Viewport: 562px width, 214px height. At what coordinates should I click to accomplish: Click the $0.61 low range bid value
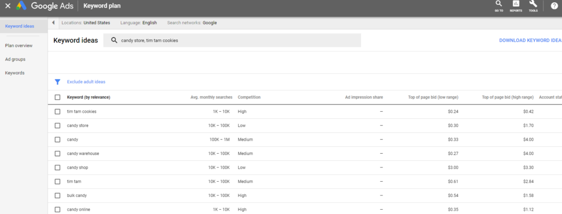click(453, 182)
